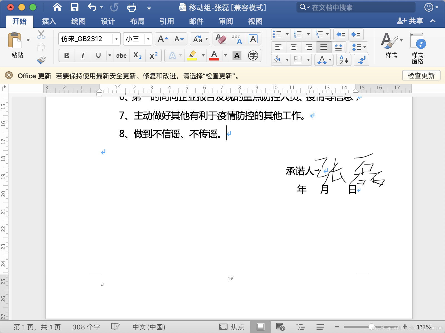
Task: Click the Print icon in the toolbar
Action: point(131,7)
